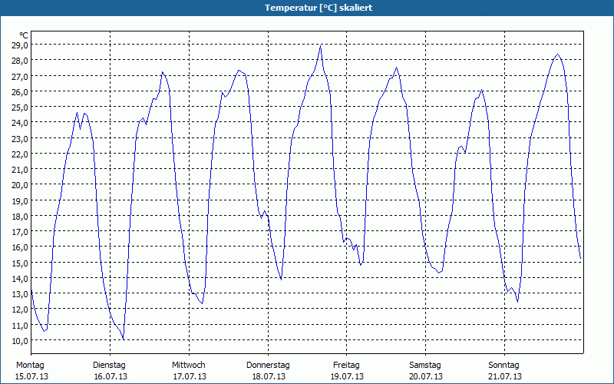
Task: Click the °C unit label
Action: tap(24, 35)
